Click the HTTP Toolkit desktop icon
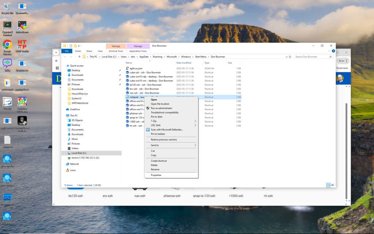This screenshot has width=374, height=234. pyautogui.click(x=22, y=45)
